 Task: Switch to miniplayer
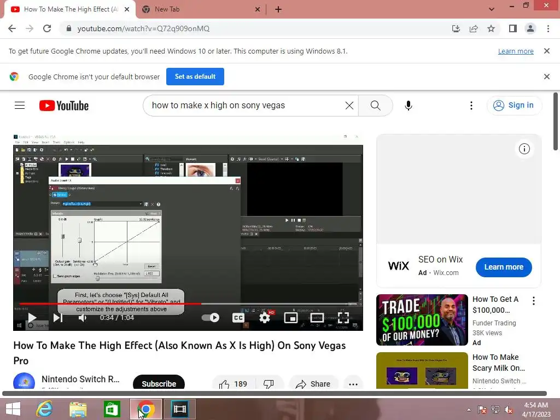pos(291,318)
